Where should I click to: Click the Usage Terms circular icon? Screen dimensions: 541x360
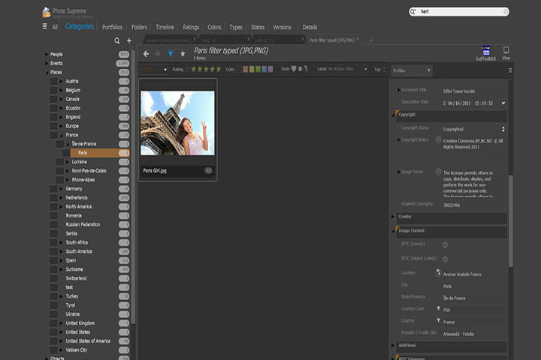[x=438, y=172]
